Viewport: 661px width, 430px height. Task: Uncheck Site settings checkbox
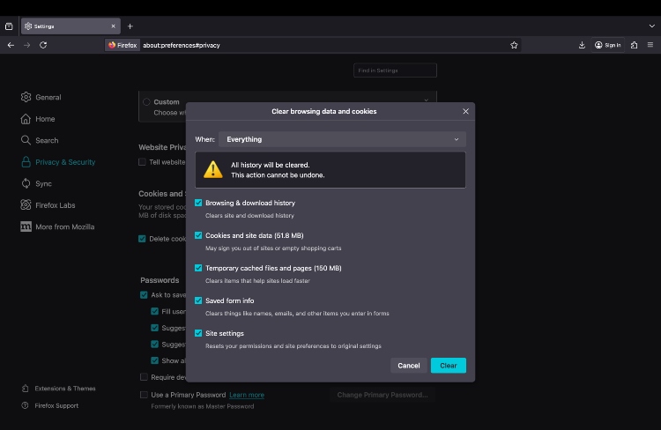(x=198, y=333)
